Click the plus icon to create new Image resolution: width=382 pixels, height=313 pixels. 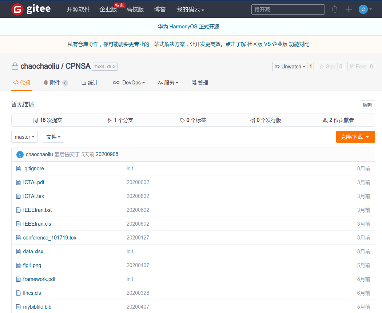pyautogui.click(x=349, y=9)
